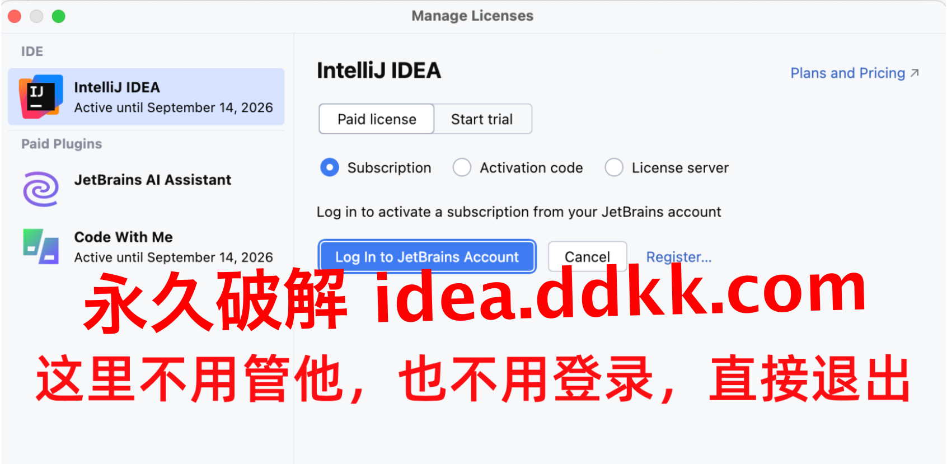Image resolution: width=947 pixels, height=464 pixels.
Task: Select JetBrains AI Assistant plugin entry
Action: [146, 189]
